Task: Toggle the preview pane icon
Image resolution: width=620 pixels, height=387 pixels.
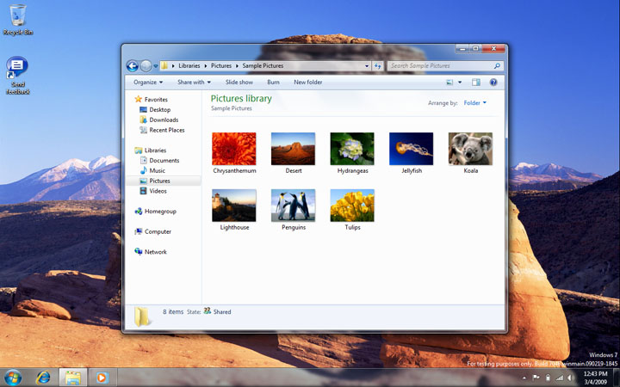Action: [x=476, y=83]
